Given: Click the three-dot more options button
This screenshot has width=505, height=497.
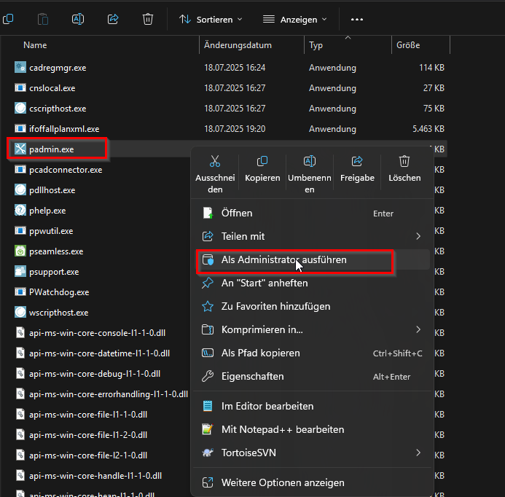Looking at the screenshot, I should coord(356,19).
